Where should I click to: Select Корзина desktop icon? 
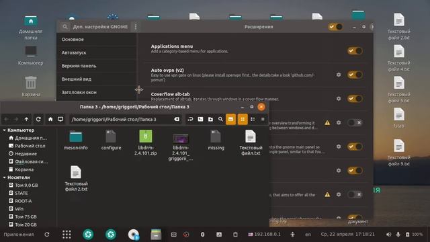click(x=31, y=86)
